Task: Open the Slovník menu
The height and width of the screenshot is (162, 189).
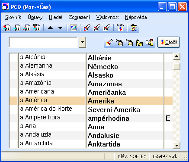Action: (13, 17)
